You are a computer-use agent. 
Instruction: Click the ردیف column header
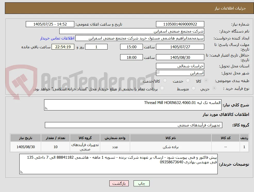tap(244, 138)
